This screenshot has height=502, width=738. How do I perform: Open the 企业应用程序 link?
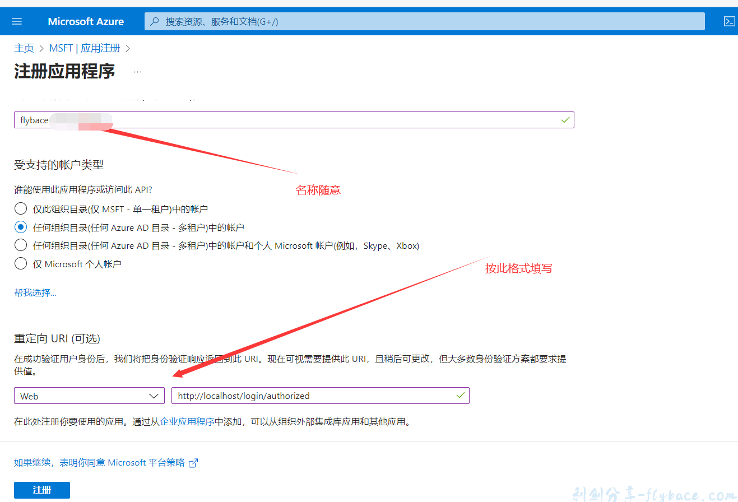pyautogui.click(x=187, y=422)
